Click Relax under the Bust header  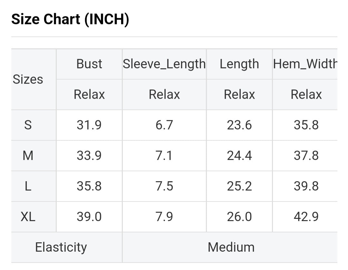point(89,95)
